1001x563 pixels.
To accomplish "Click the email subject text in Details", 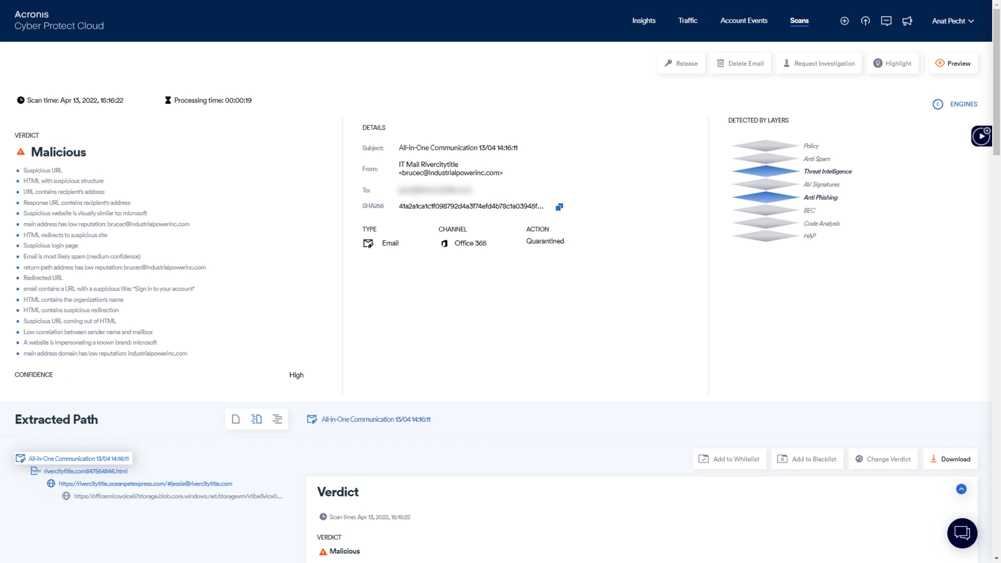I will click(x=458, y=148).
